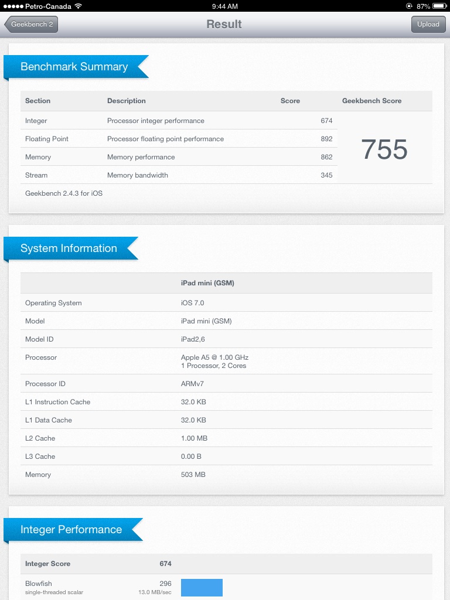Tap the L1 Instruction Cache label
Viewport: 450px width, 600px height.
coord(58,402)
